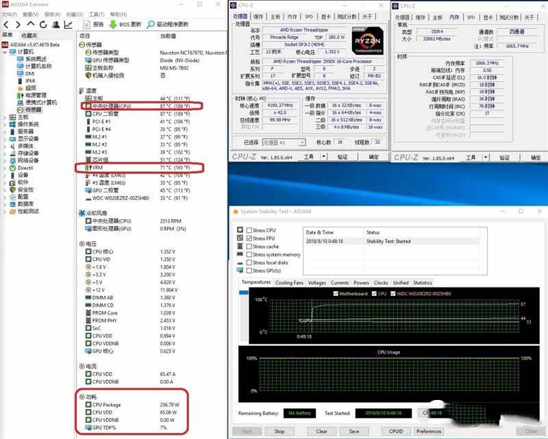The width and height of the screenshot is (548, 439).
Task: Click the blue temperature graph scale slider
Action: (243, 294)
